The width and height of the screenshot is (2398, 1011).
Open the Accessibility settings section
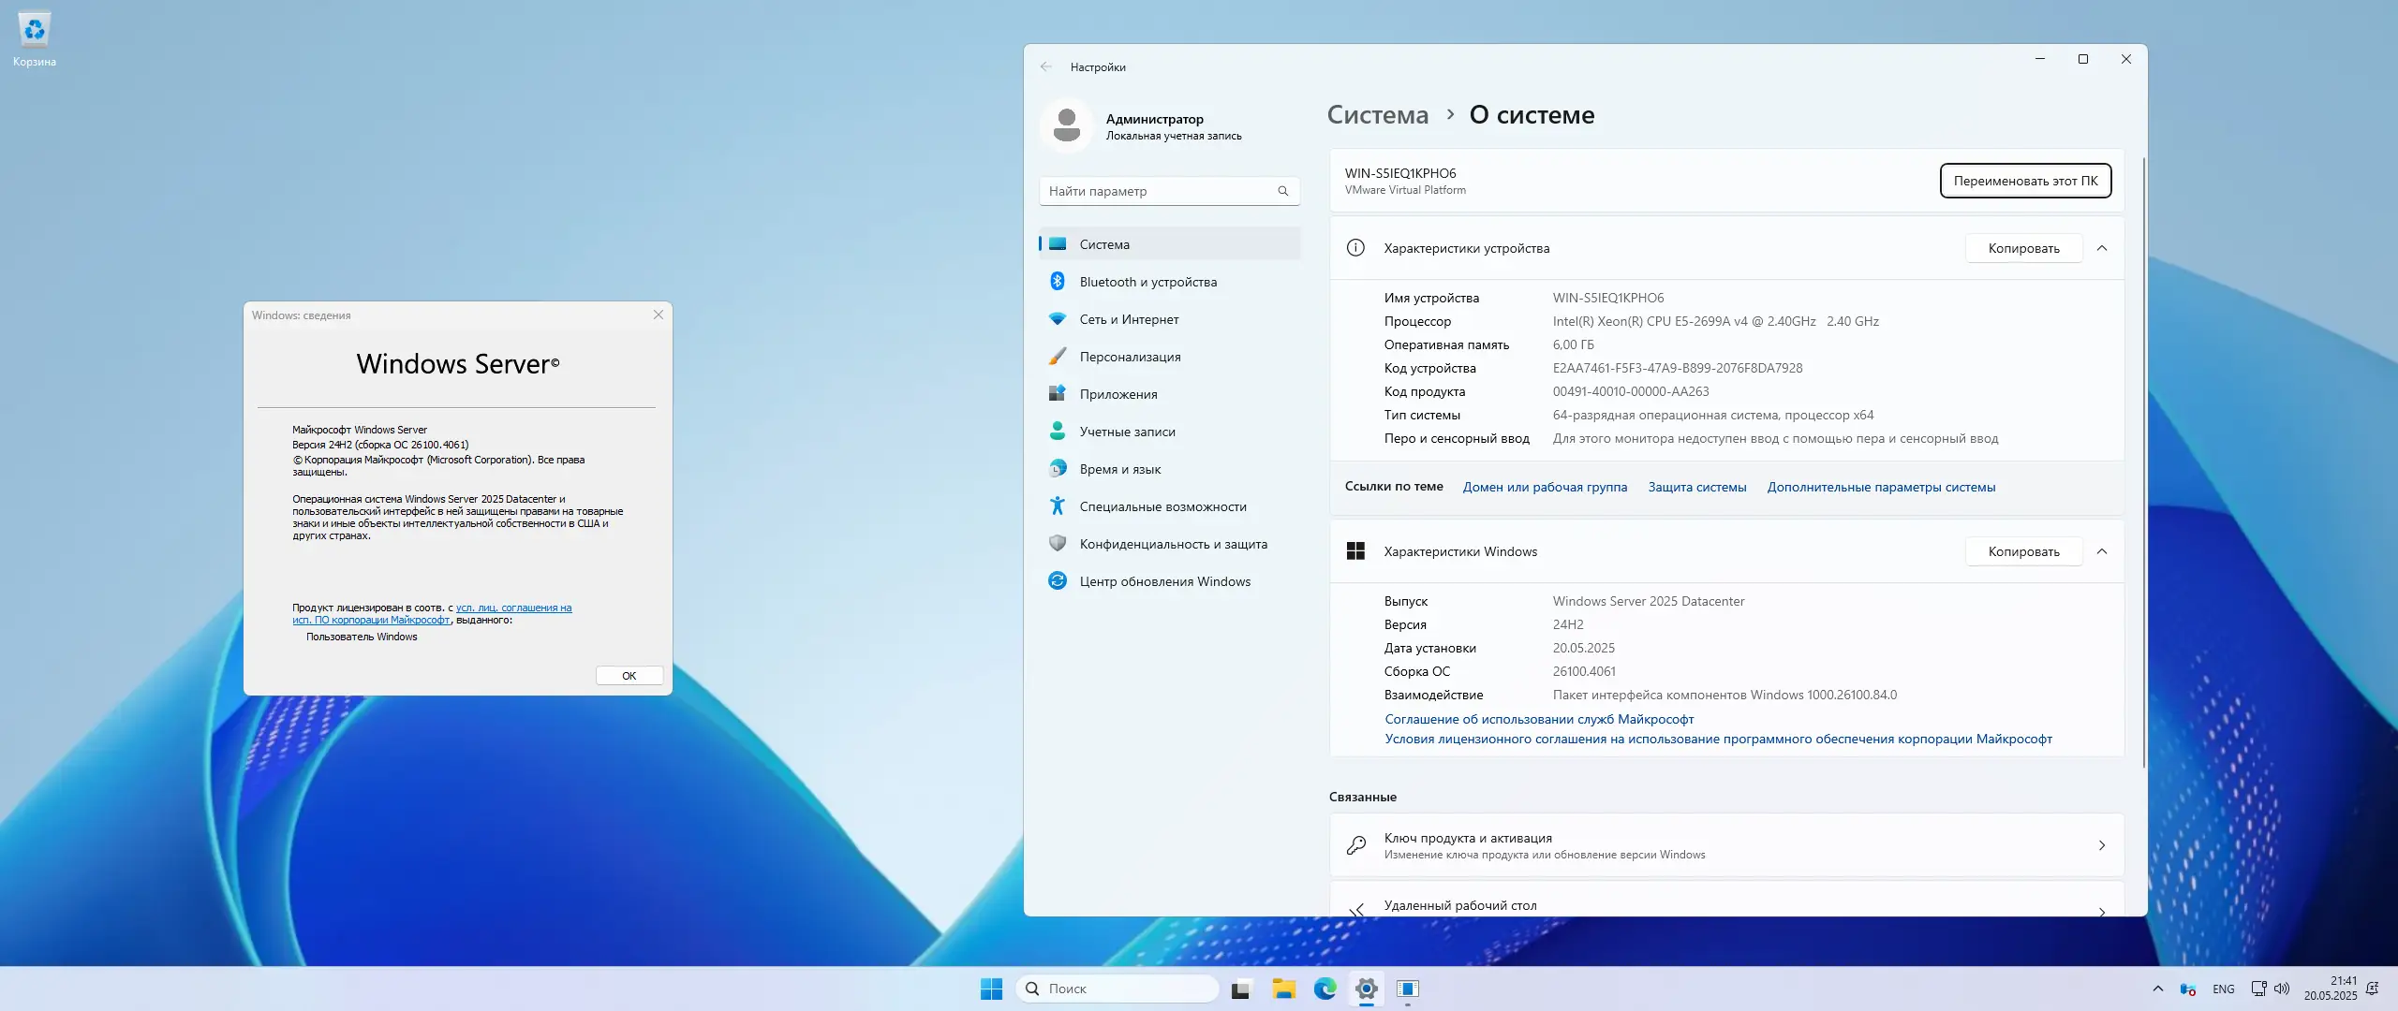pyautogui.click(x=1162, y=506)
